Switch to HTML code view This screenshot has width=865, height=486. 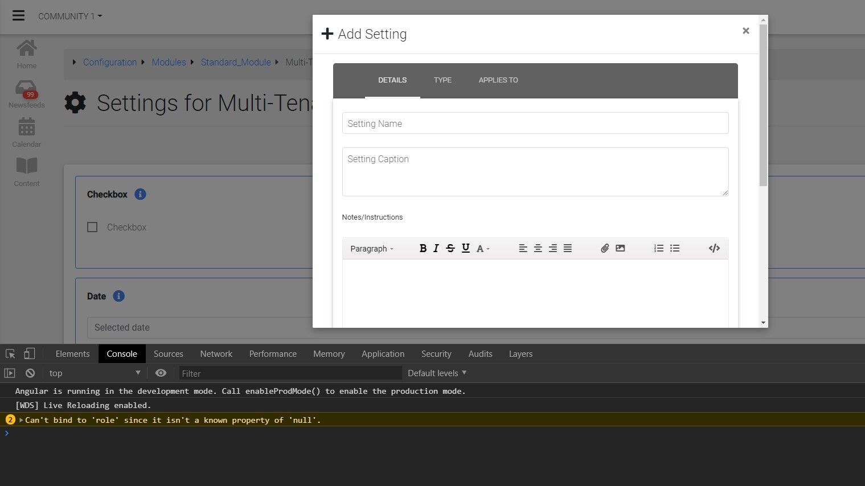coord(714,248)
